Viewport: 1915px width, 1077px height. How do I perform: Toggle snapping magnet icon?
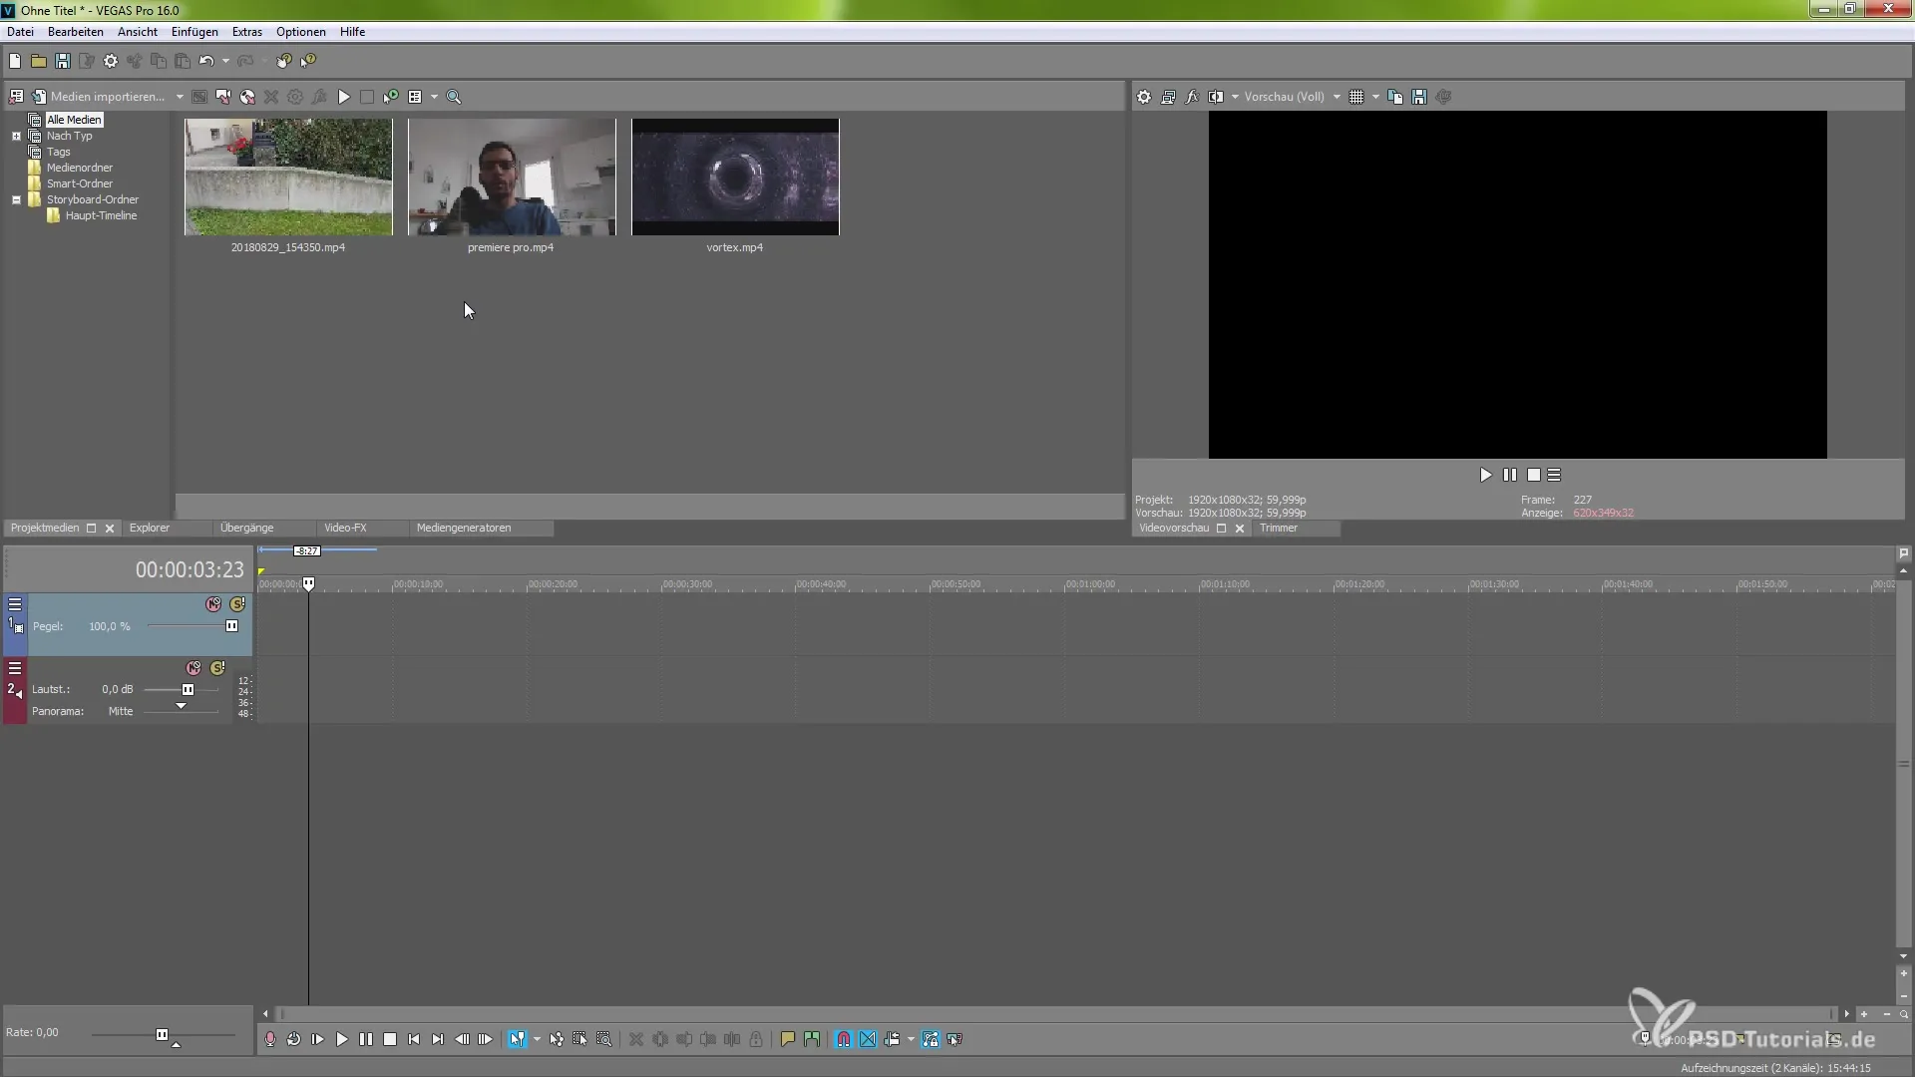(x=844, y=1039)
